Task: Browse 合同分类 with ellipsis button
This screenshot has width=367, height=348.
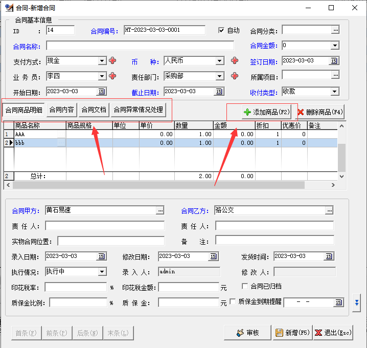Action: (335, 30)
